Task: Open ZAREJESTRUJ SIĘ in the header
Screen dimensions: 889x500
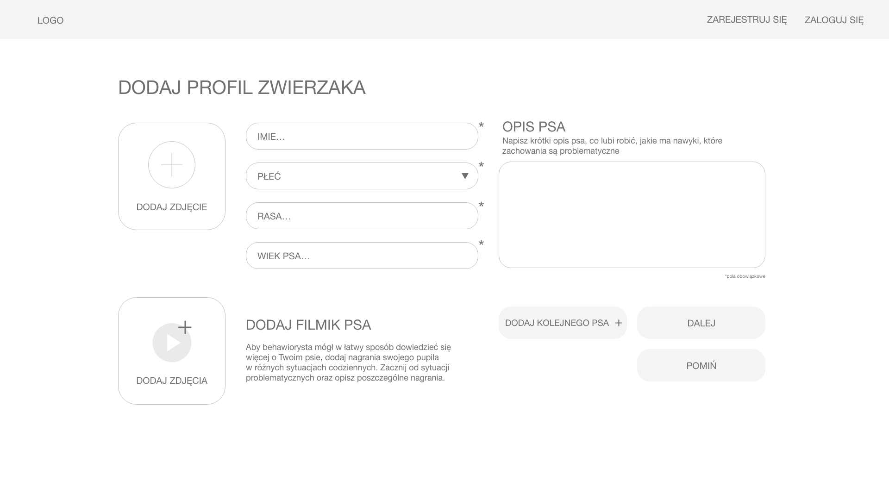Action: (x=746, y=19)
